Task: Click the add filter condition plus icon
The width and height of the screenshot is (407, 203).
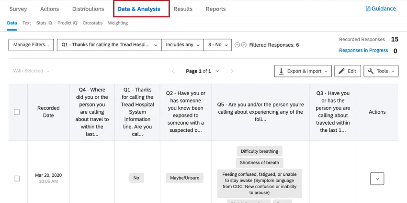Action: pyautogui.click(x=244, y=45)
